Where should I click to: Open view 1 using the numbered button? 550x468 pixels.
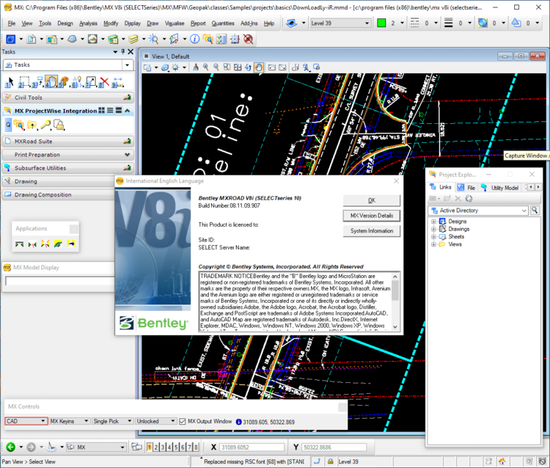pyautogui.click(x=150, y=447)
